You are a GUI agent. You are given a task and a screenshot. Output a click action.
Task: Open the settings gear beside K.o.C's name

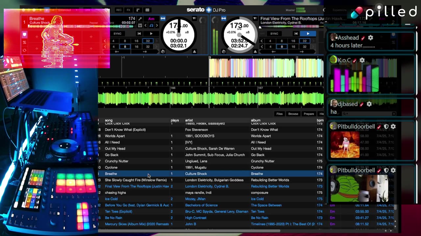362,60
